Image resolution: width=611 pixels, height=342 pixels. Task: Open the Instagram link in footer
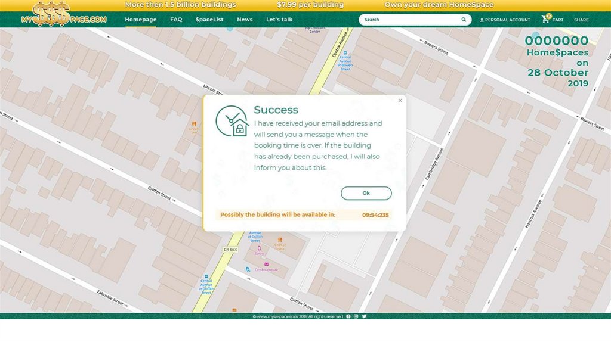tap(356, 316)
